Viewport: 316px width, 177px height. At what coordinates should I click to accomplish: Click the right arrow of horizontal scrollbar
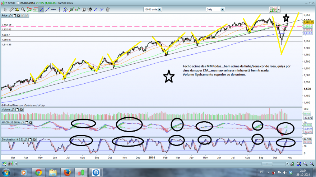click(287, 164)
